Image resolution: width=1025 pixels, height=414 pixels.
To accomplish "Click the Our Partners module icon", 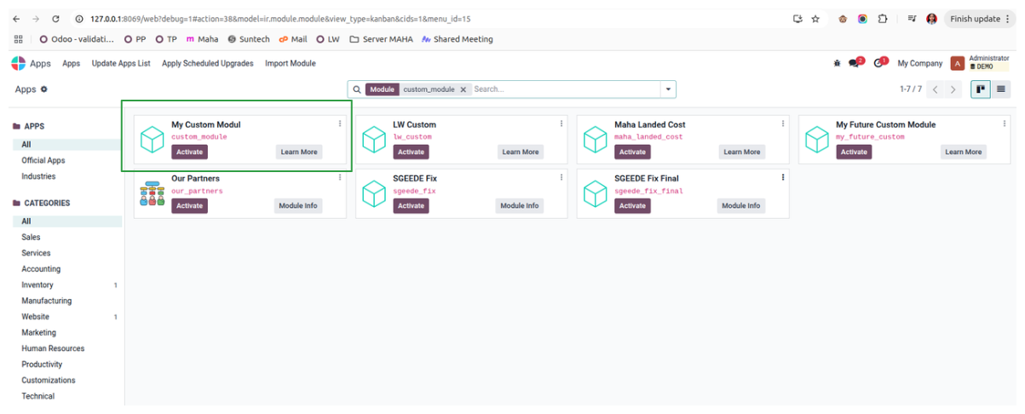I will click(x=152, y=193).
